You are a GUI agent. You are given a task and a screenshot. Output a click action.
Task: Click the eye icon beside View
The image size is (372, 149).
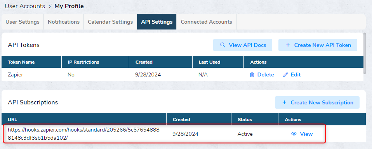[294, 134]
